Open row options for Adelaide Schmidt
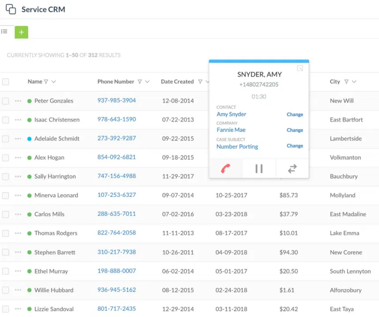 pos(18,139)
